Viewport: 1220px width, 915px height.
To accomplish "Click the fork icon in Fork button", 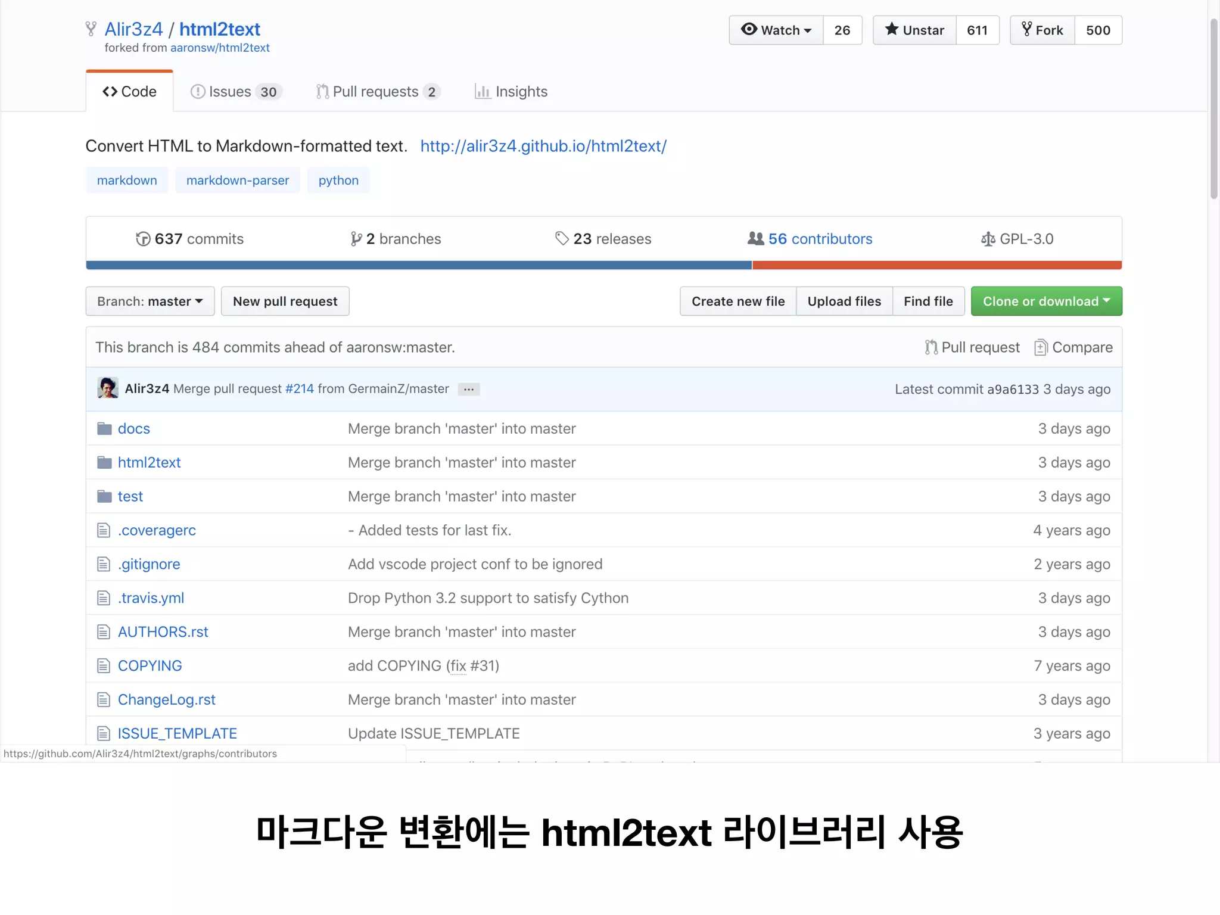I will pyautogui.click(x=1026, y=29).
